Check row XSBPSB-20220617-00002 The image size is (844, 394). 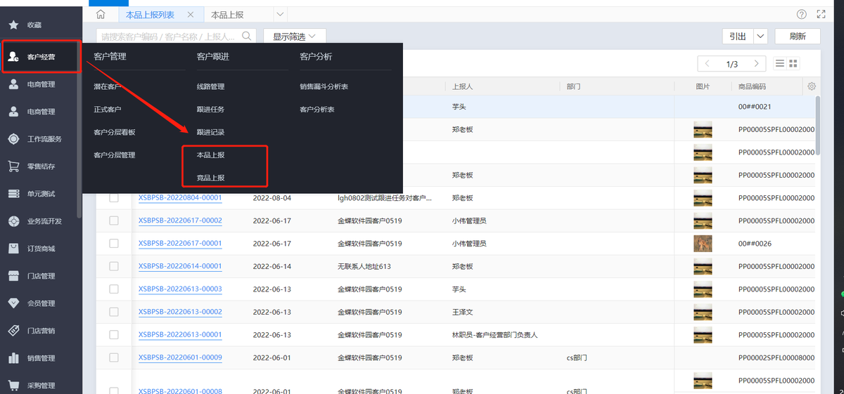[114, 221]
